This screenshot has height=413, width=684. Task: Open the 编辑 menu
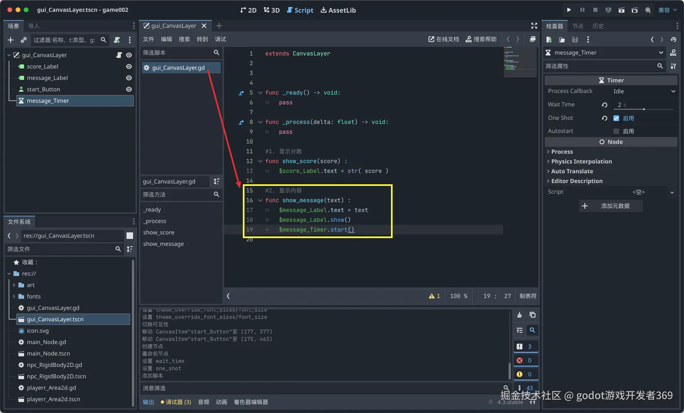(167, 39)
